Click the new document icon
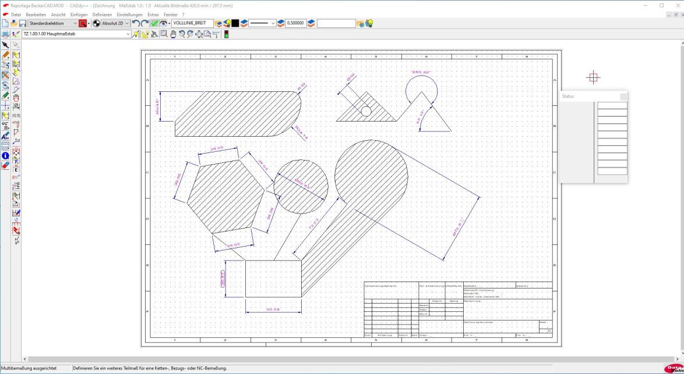684x374 pixels. point(5,23)
